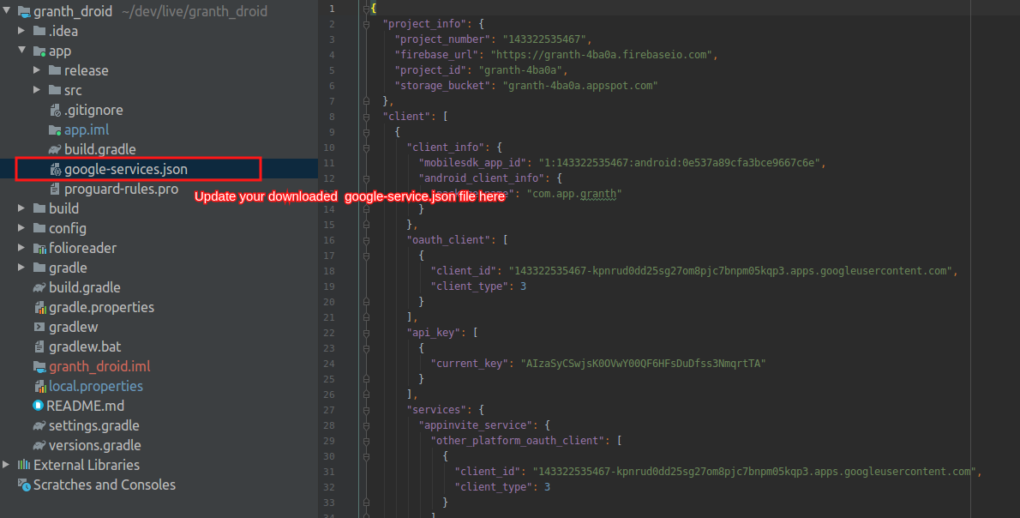
Task: Select proguard-rules.pro in project tree
Action: pos(121,189)
